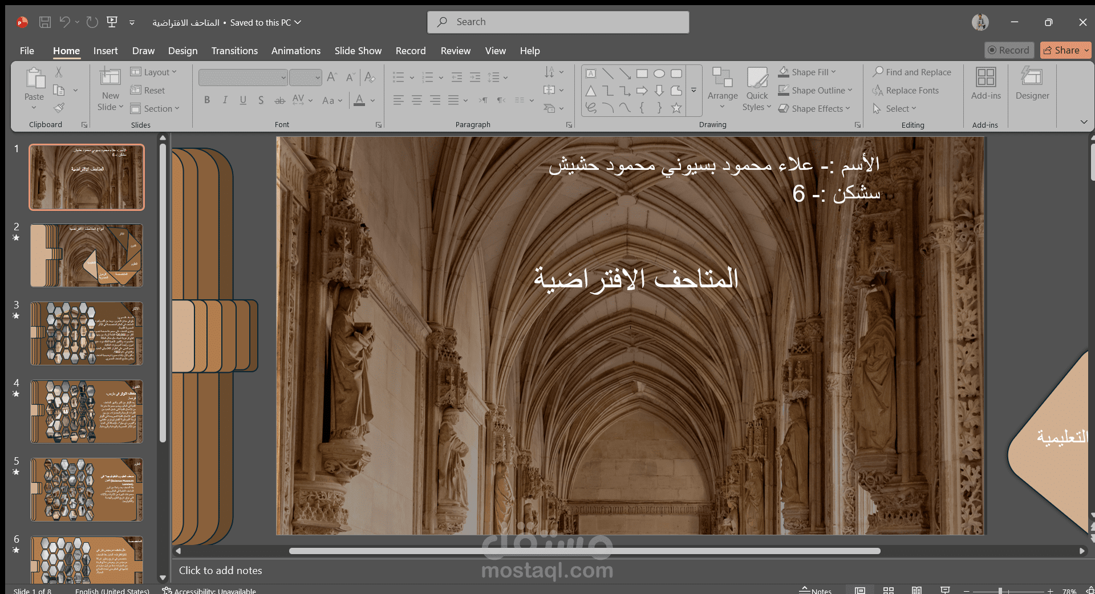Screen dimensions: 1095x594
Task: Click Start From Beginning presentation icon
Action: pyautogui.click(x=112, y=22)
